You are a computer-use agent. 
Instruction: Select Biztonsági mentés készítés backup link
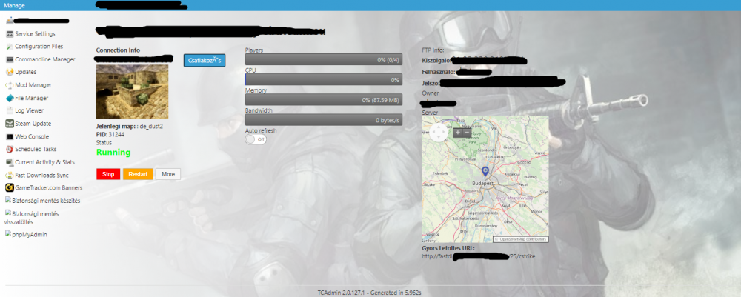tap(46, 201)
